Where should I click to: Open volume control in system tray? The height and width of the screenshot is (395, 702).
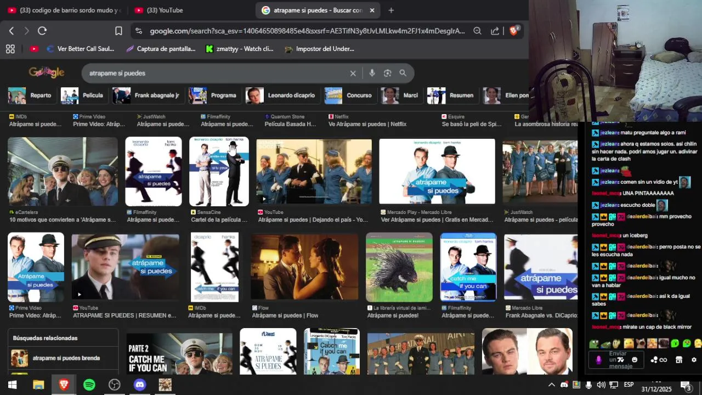(601, 385)
